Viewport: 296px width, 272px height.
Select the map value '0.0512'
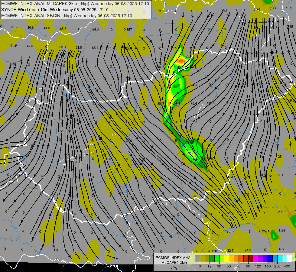(x=213, y=251)
